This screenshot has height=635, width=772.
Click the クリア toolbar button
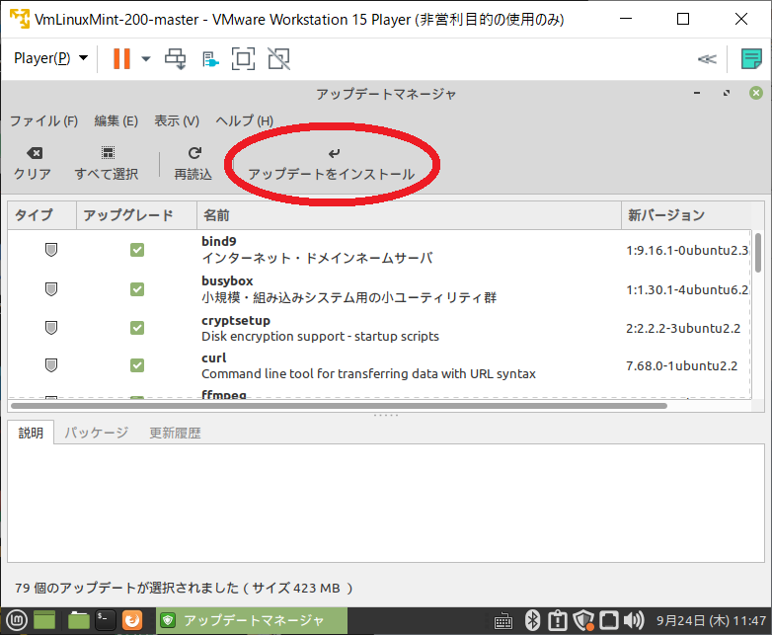33,164
